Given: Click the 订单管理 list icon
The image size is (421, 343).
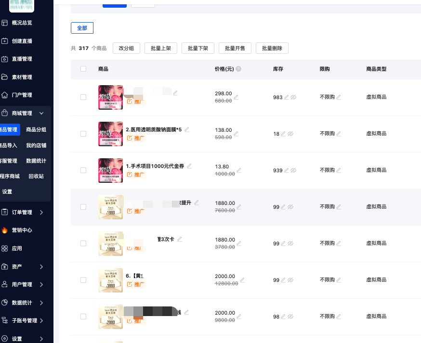Looking at the screenshot, I should [4, 212].
